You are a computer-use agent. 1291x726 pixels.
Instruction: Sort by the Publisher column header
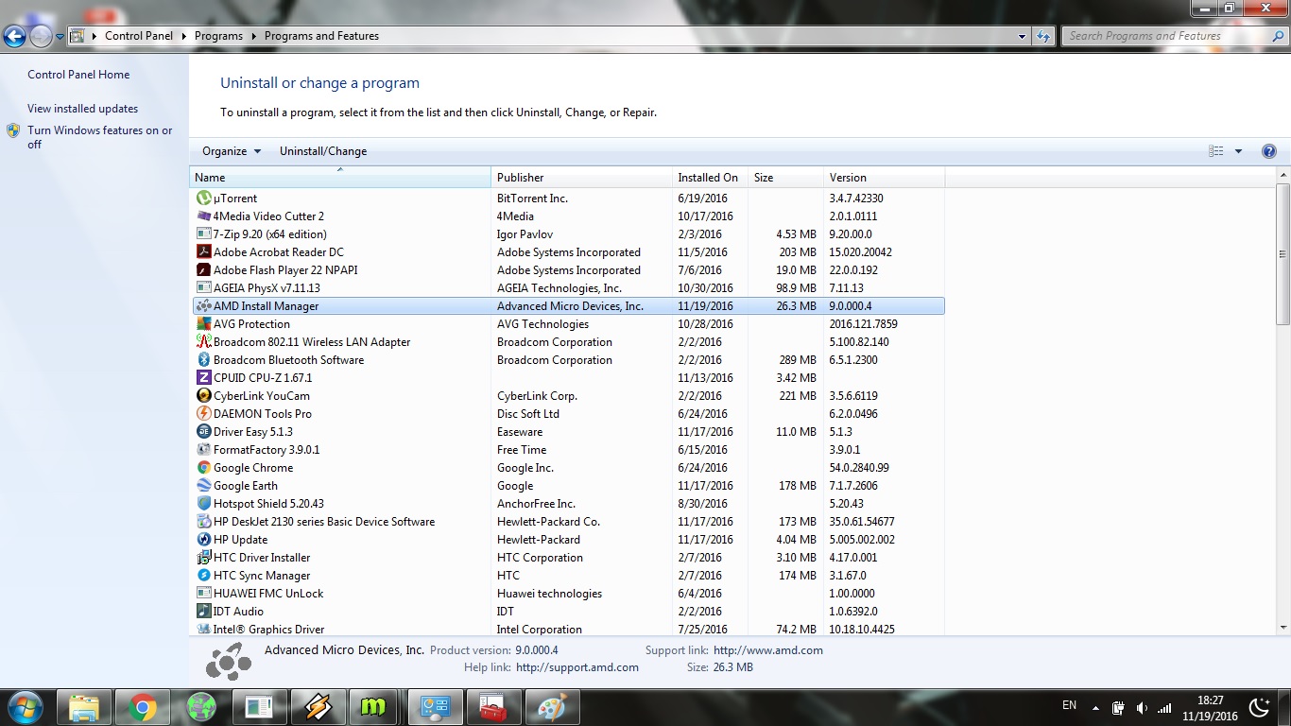click(x=581, y=178)
